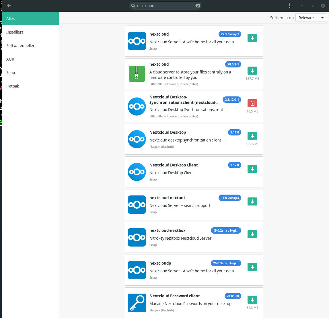
Task: Click the nextcloud snap server app icon
Action: (x=137, y=41)
